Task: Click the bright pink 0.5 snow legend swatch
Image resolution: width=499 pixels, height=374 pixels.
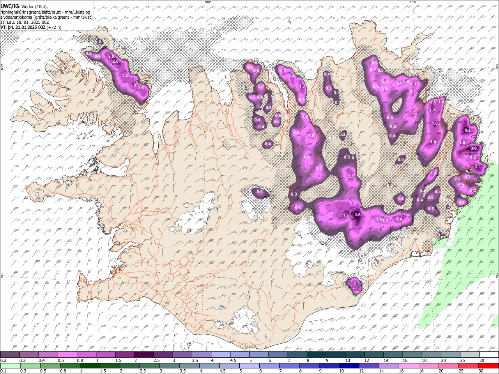Action: (x=67, y=355)
